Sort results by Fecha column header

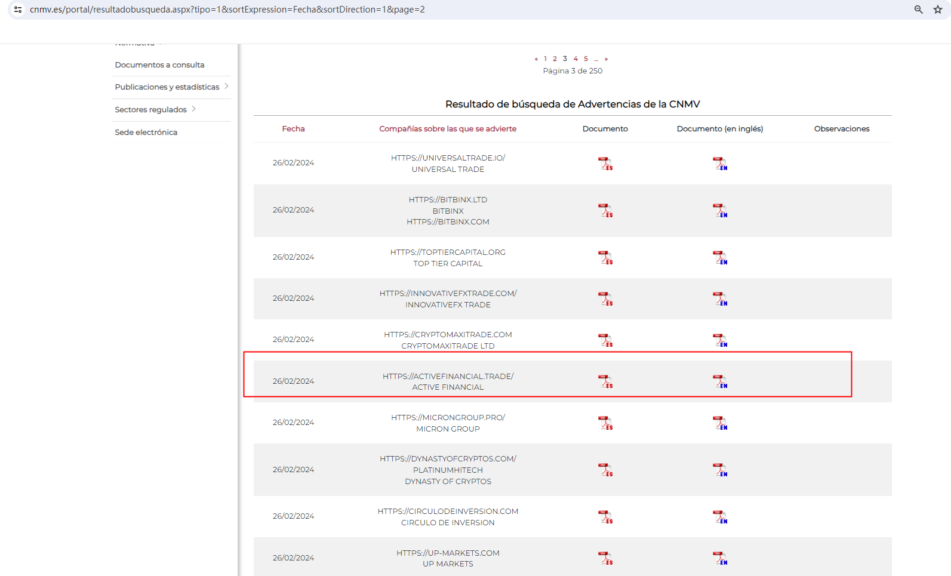point(293,129)
